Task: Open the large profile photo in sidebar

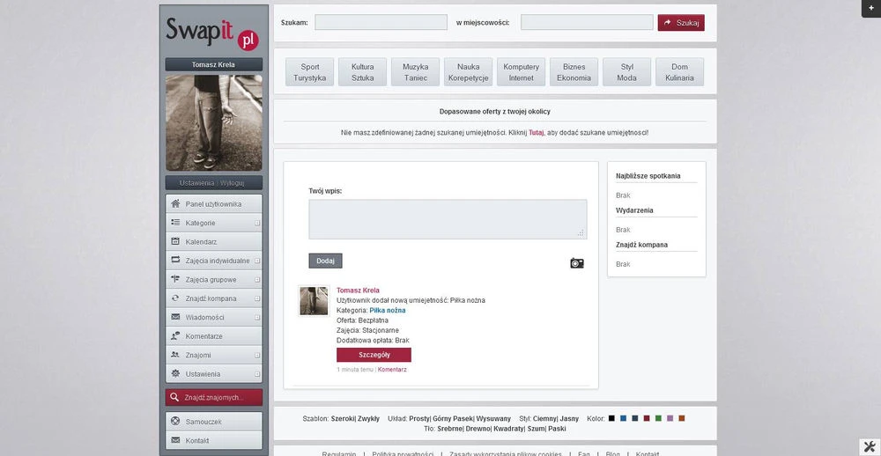Action: (213, 123)
